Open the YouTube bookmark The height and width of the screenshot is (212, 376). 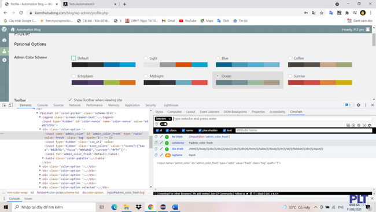click(187, 21)
